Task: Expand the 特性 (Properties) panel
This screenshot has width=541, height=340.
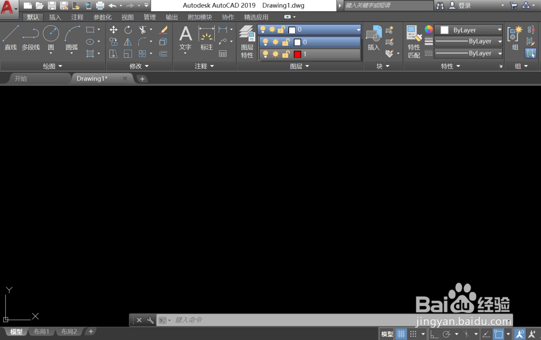Action: 450,66
